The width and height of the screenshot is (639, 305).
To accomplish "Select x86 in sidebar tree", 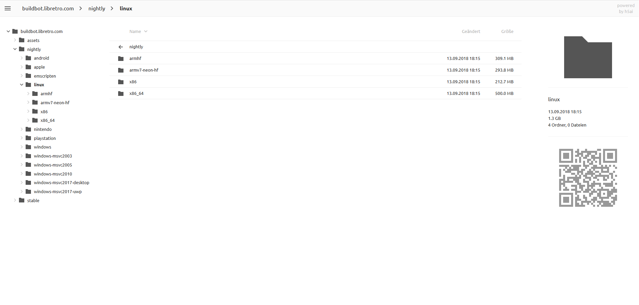I will pyautogui.click(x=44, y=112).
